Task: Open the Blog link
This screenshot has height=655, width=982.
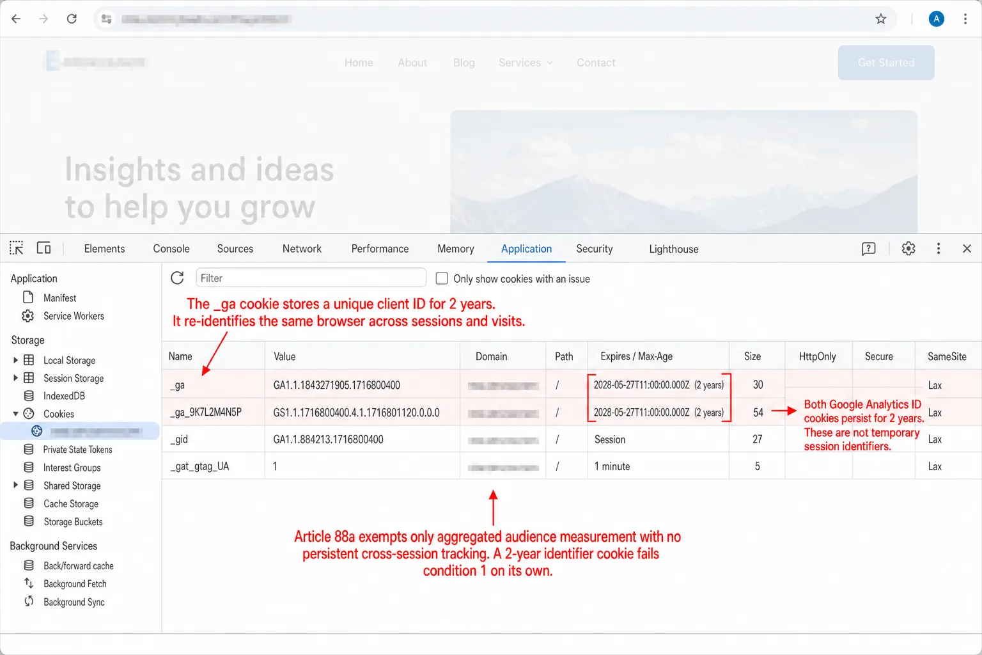Action: click(464, 63)
